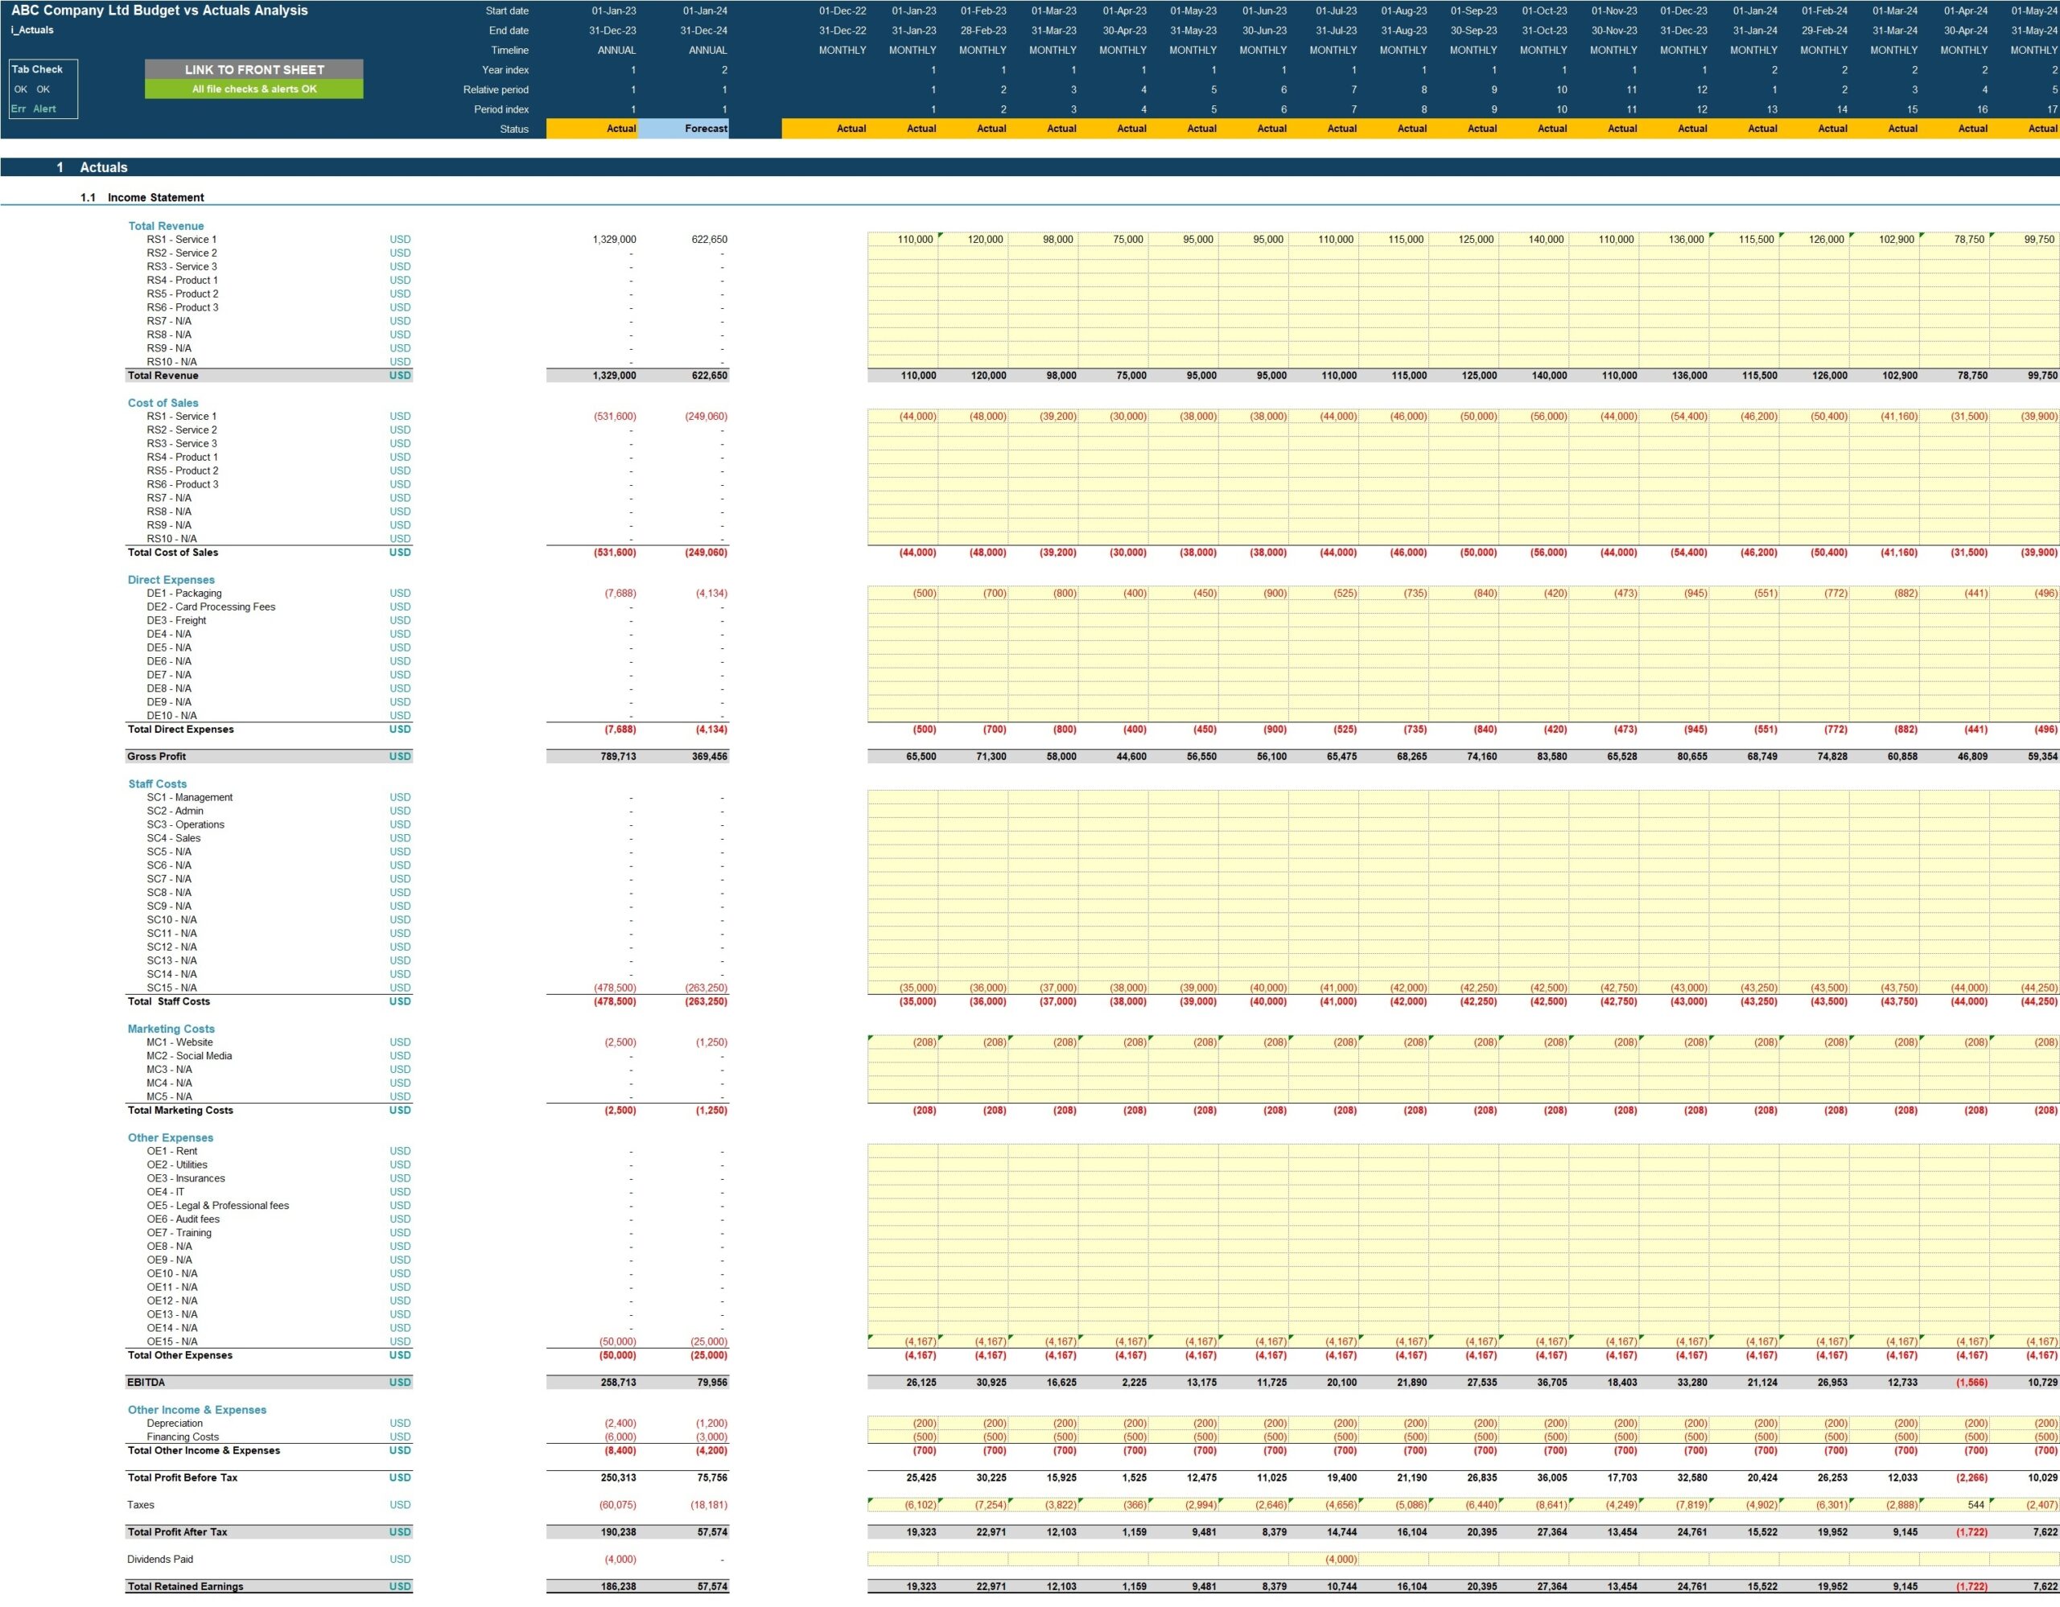Image resolution: width=2060 pixels, height=1607 pixels.
Task: Click the '1 Actuals' section header bar
Action: pos(104,168)
